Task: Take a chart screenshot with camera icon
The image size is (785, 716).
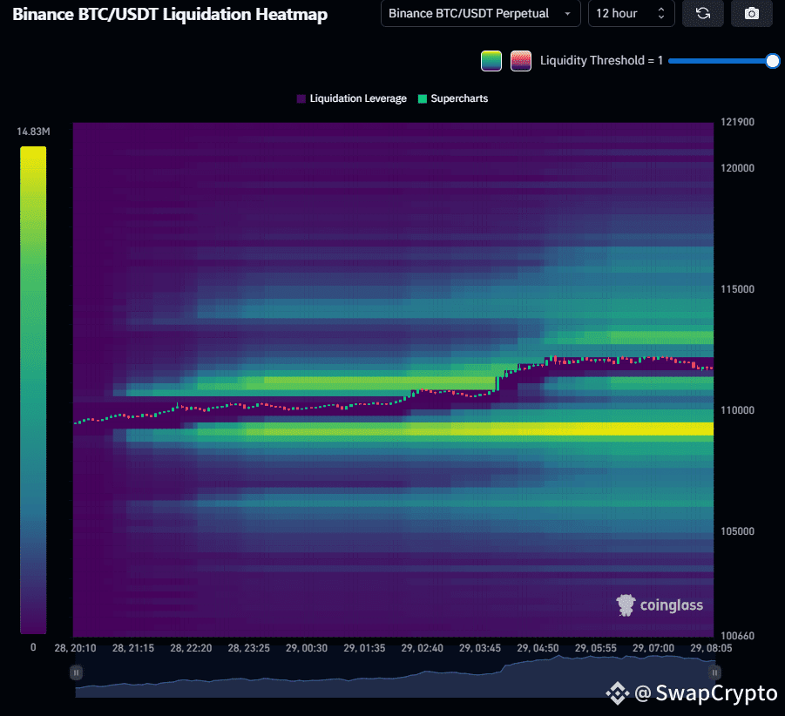Action: [x=752, y=14]
